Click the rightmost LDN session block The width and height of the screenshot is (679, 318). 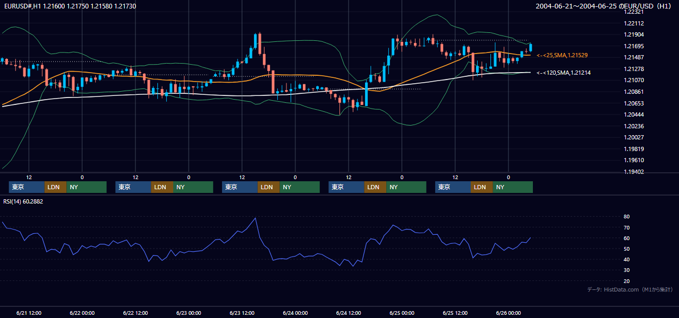click(x=481, y=187)
